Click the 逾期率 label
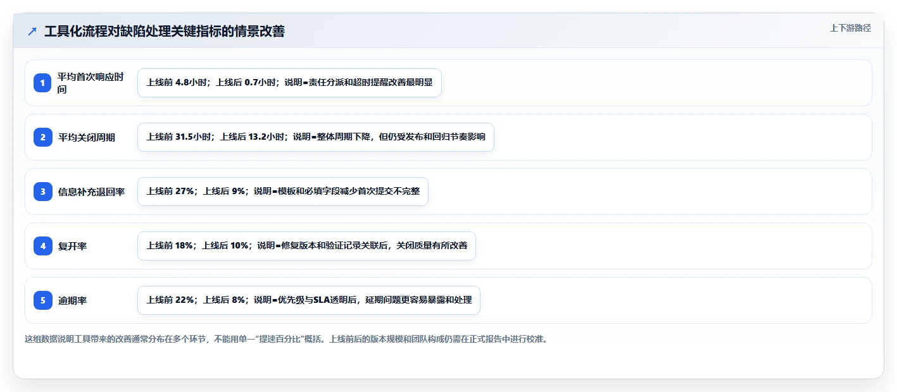 pyautogui.click(x=72, y=300)
